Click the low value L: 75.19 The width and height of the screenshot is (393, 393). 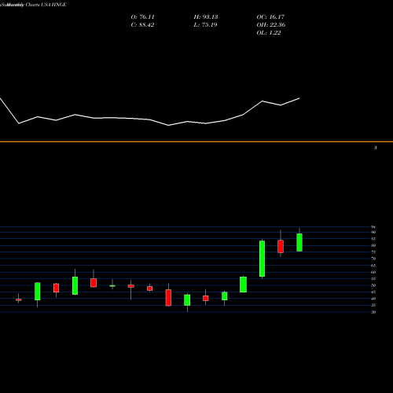point(205,25)
